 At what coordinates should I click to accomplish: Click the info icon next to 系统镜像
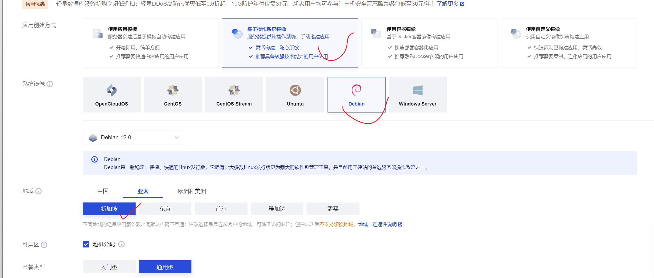(50, 84)
